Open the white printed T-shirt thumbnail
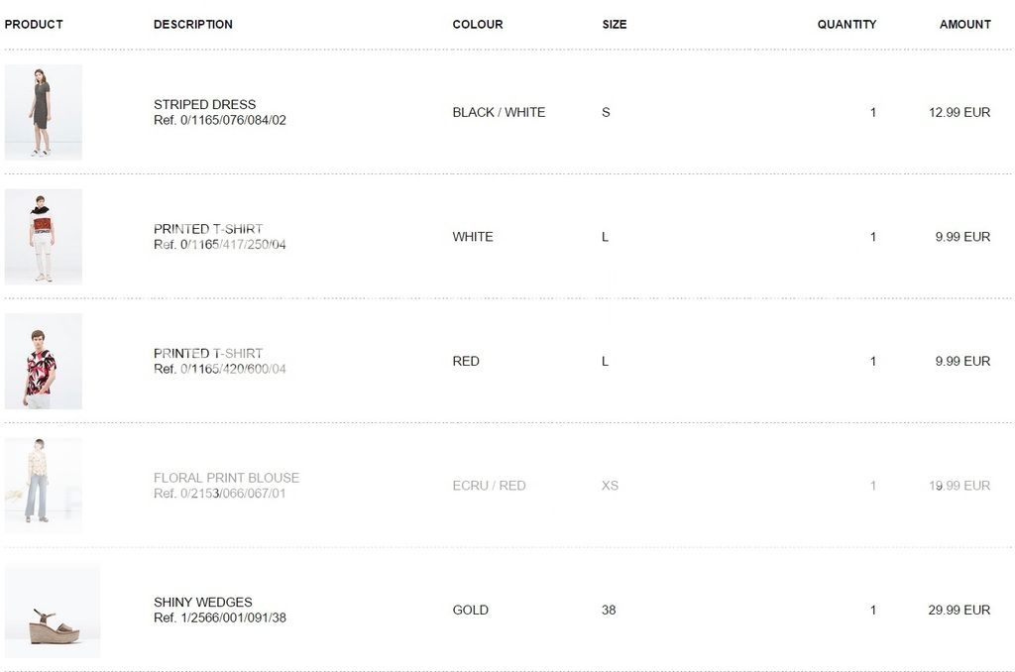Image resolution: width=1015 pixels, height=672 pixels. pos(43,237)
